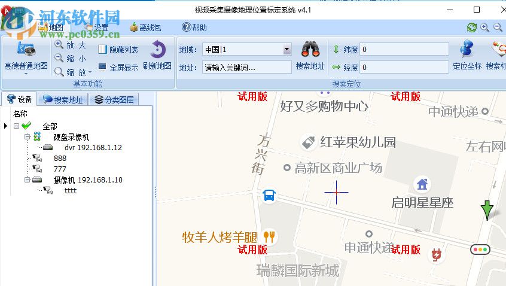The height and width of the screenshot is (286, 506).
Task: Open the 地图 ribbon tab
Action: (51, 28)
